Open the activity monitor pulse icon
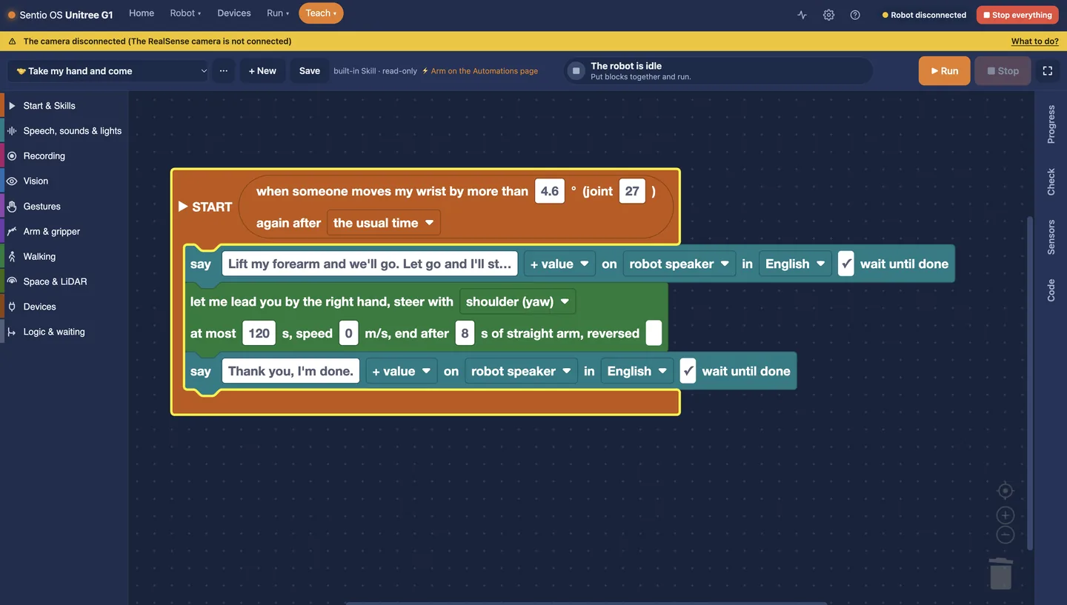The width and height of the screenshot is (1067, 605). click(x=802, y=15)
